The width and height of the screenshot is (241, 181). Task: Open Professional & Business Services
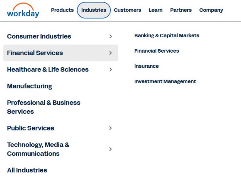(x=44, y=107)
